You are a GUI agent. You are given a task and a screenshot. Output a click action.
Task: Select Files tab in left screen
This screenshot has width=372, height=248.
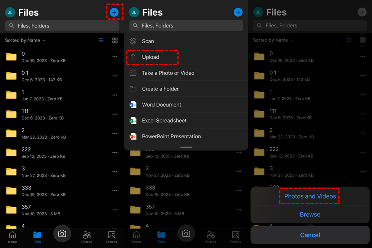tap(37, 237)
